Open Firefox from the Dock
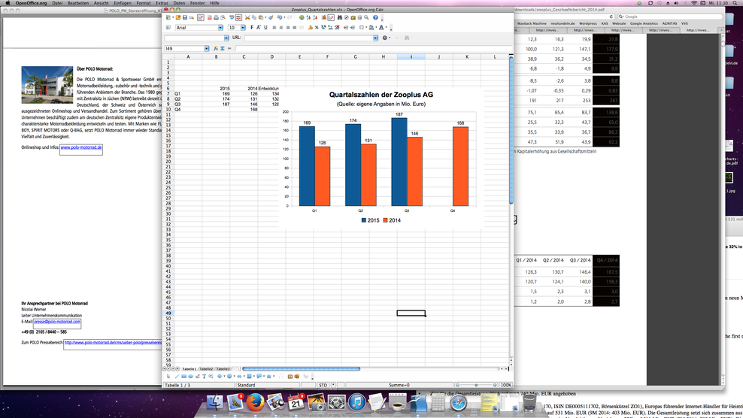 [256, 403]
